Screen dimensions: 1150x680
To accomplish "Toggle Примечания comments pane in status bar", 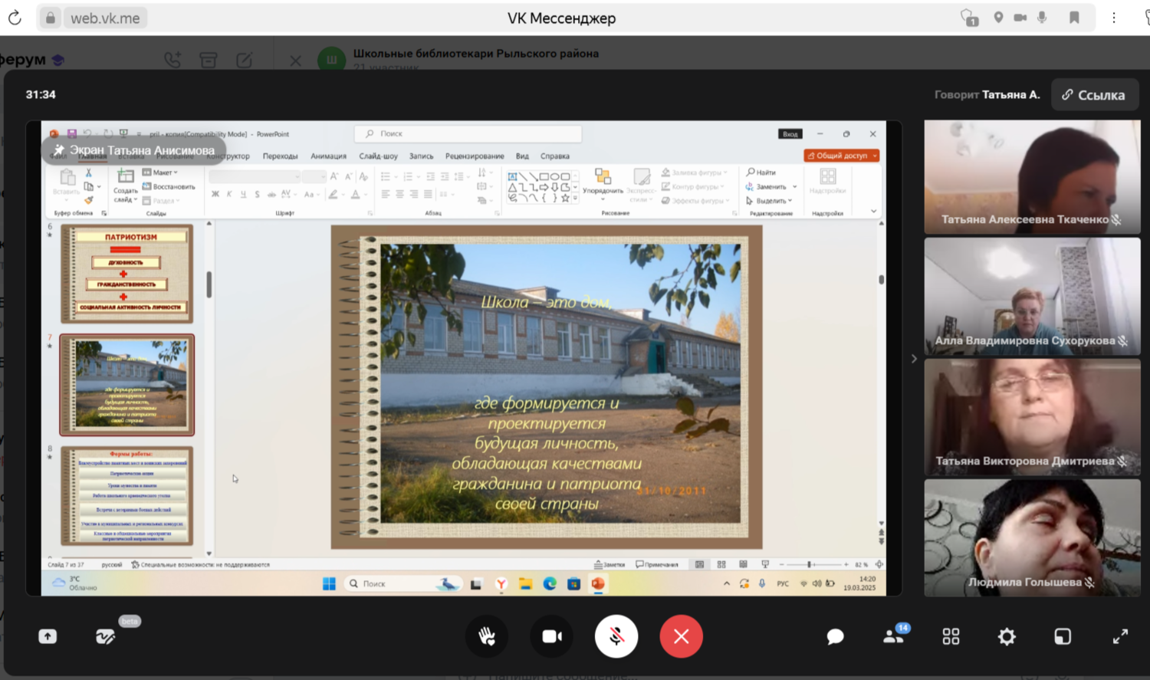I will [657, 564].
